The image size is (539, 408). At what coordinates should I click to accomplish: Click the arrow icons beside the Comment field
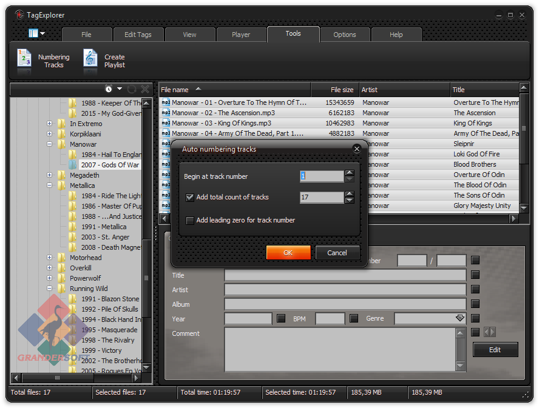489,332
